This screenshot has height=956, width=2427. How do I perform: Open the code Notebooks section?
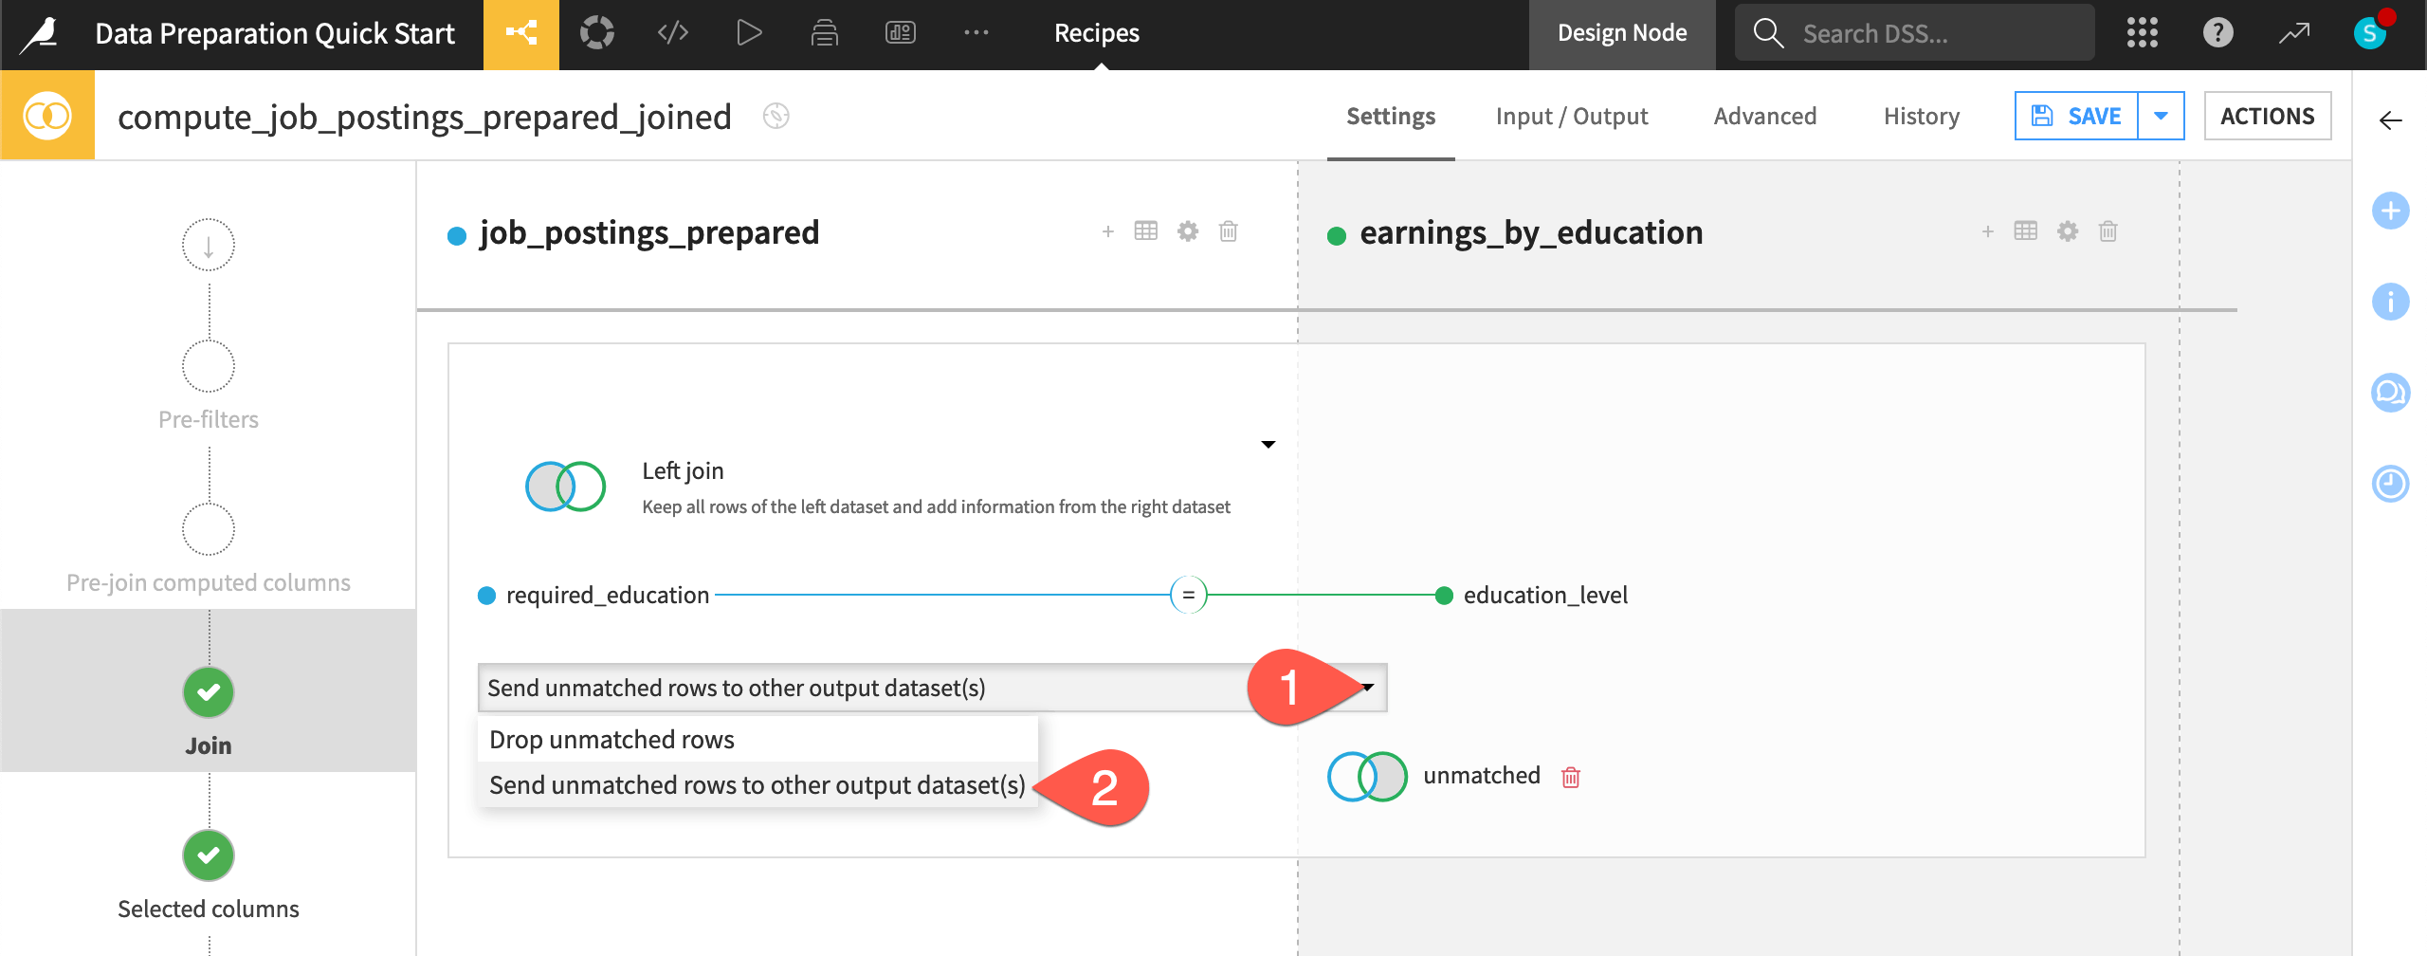(x=673, y=32)
